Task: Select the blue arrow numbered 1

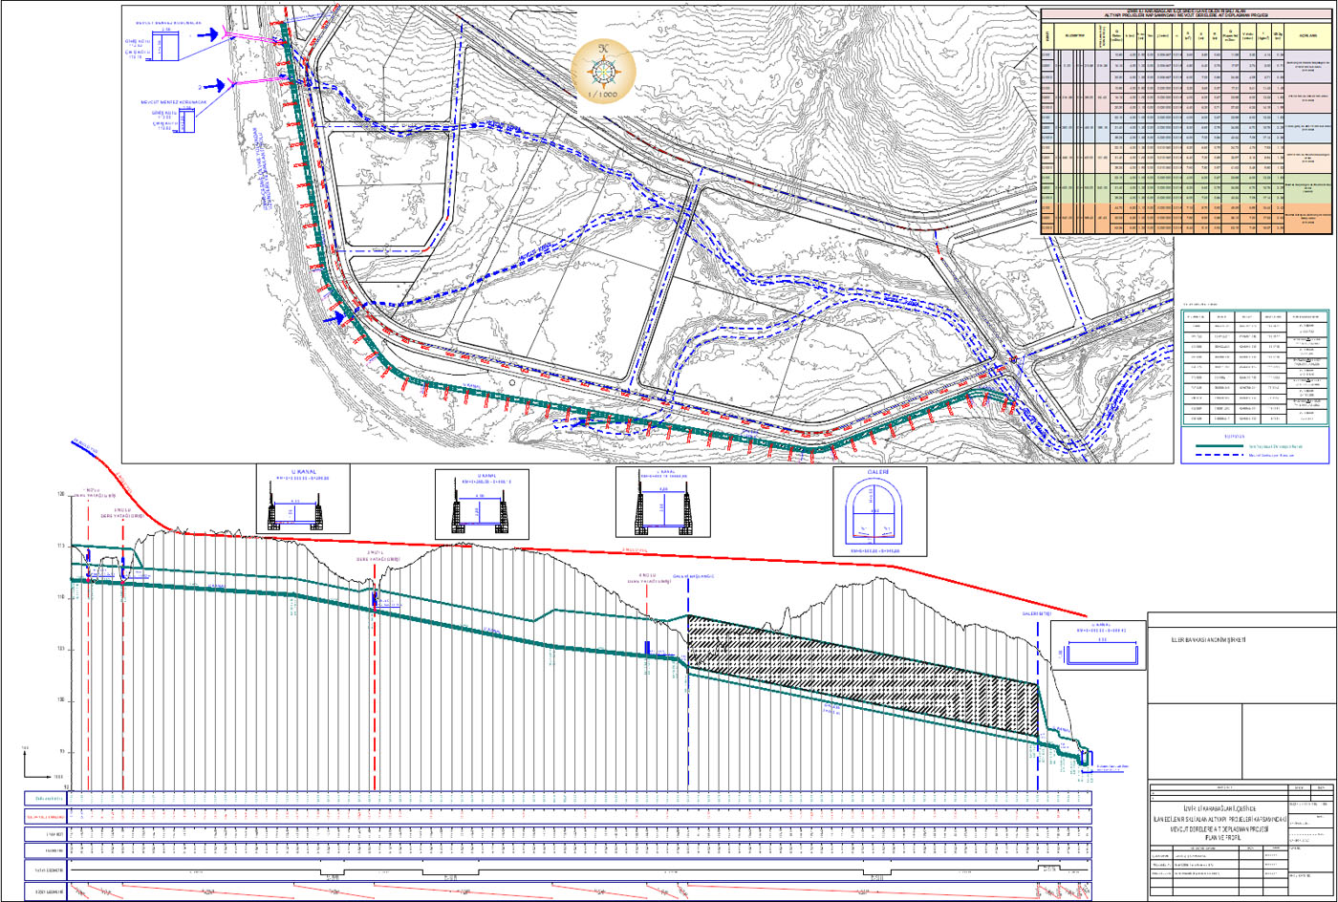Action: point(208,34)
